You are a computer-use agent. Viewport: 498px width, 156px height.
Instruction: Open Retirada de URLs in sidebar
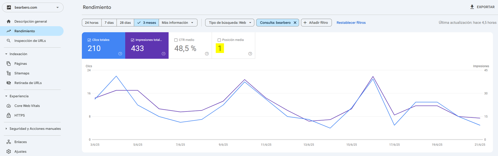point(32,83)
